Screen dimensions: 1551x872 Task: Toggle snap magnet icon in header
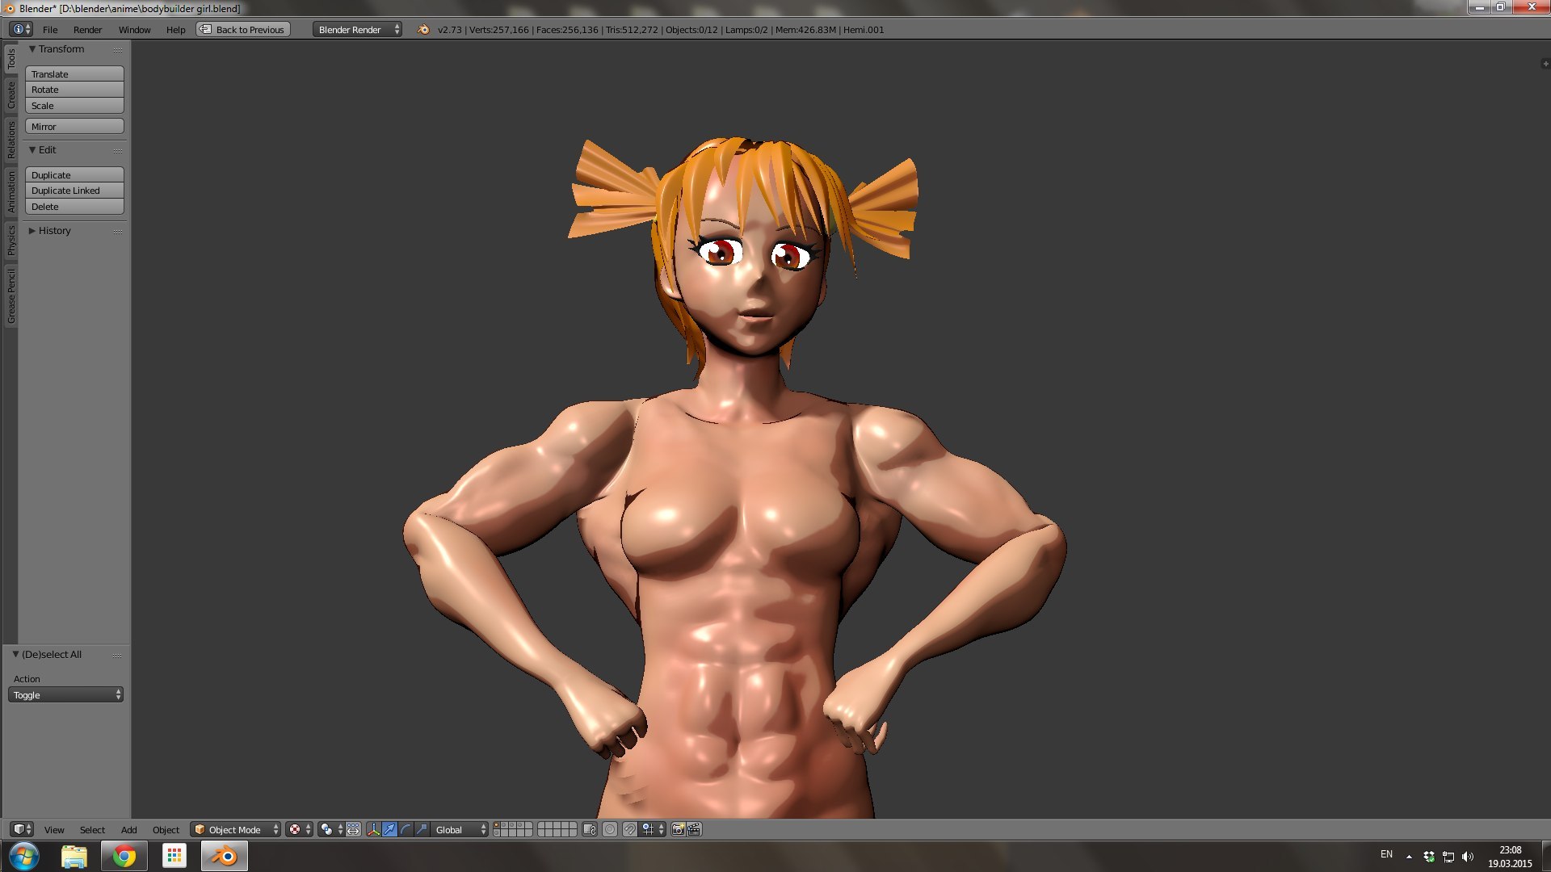pos(629,829)
